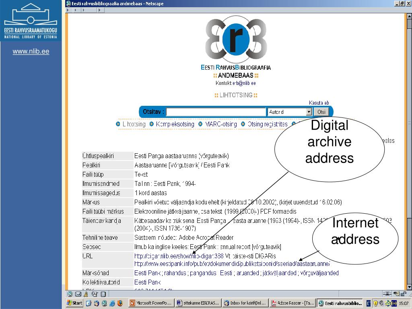Select the Ühtluspealkiri field label

coord(98,156)
